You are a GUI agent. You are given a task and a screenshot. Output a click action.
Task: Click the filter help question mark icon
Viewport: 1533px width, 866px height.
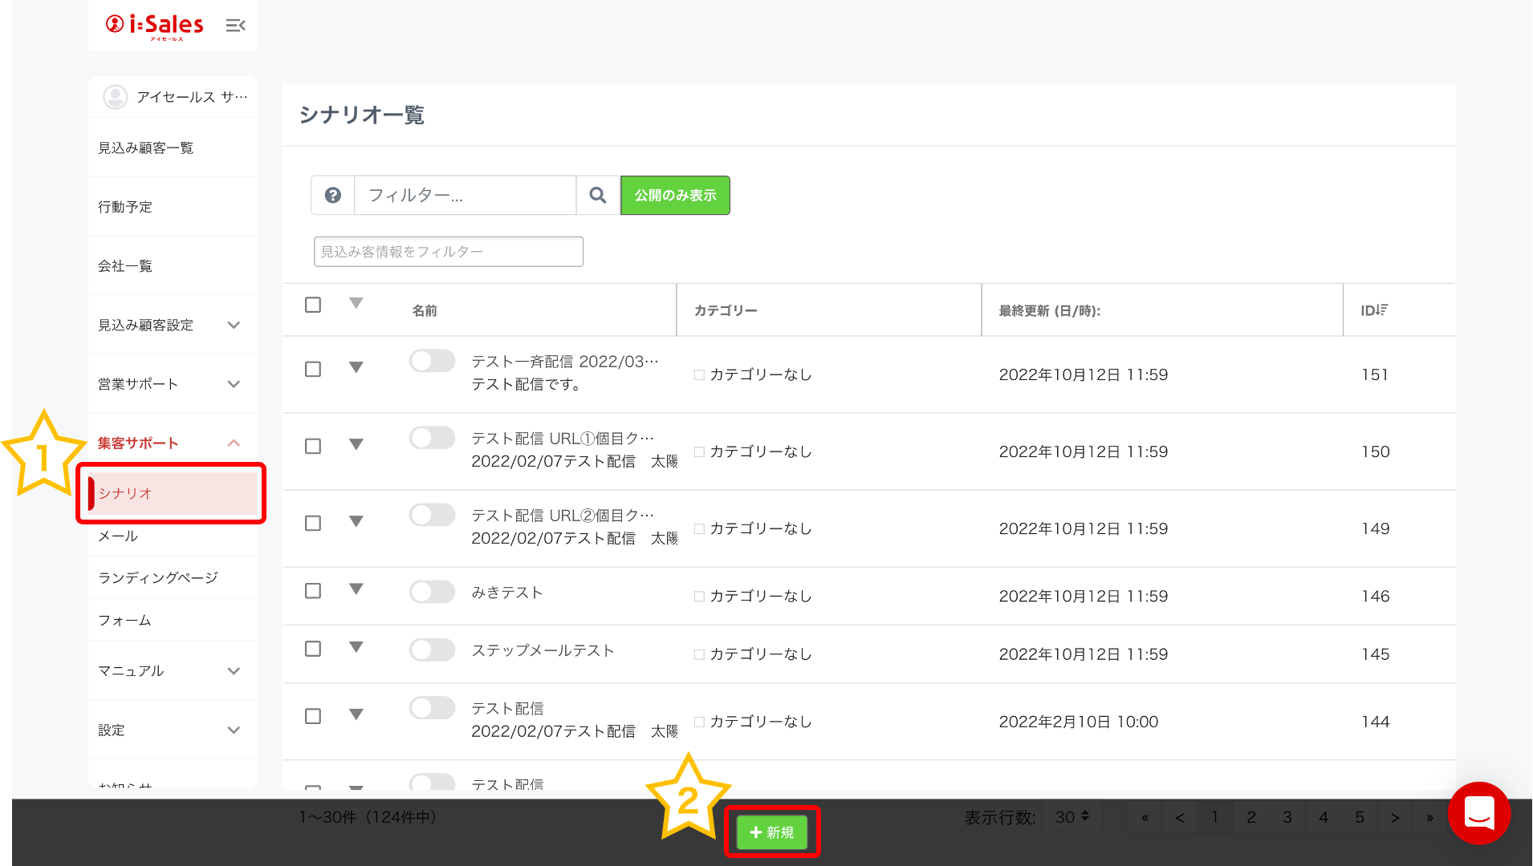(x=333, y=196)
